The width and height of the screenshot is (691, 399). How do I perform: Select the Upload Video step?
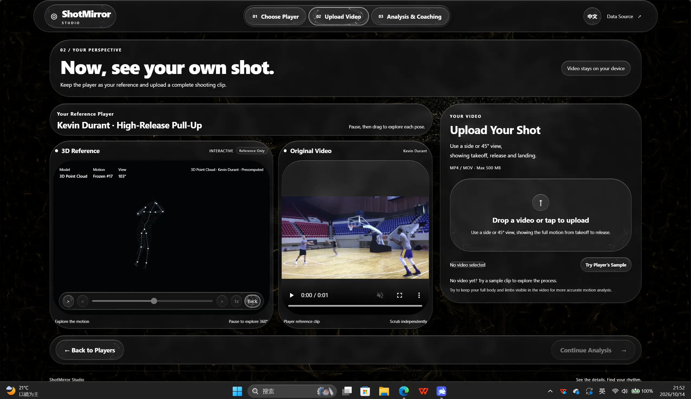(338, 17)
